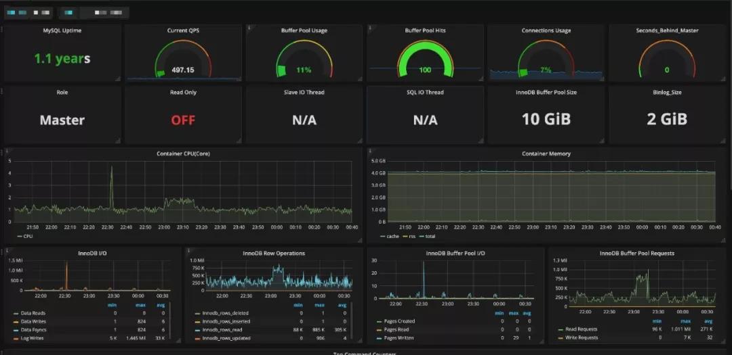Click the info icon on Container Memory panel

tap(370, 151)
